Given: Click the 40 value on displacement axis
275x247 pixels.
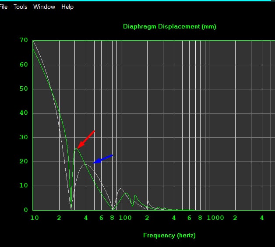Looking at the screenshot, I should [24, 113].
